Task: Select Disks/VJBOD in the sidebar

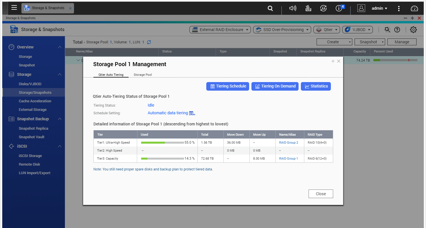Action: pos(30,84)
